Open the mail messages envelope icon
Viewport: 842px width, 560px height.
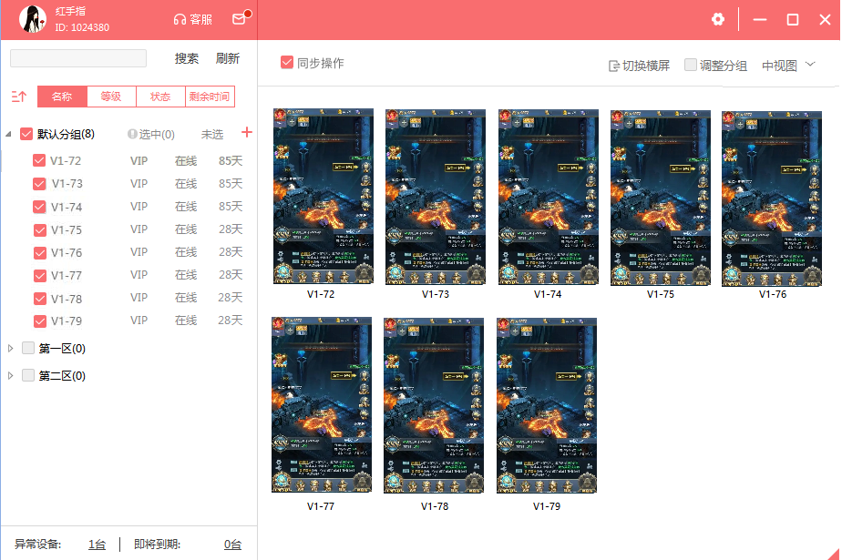pos(240,19)
